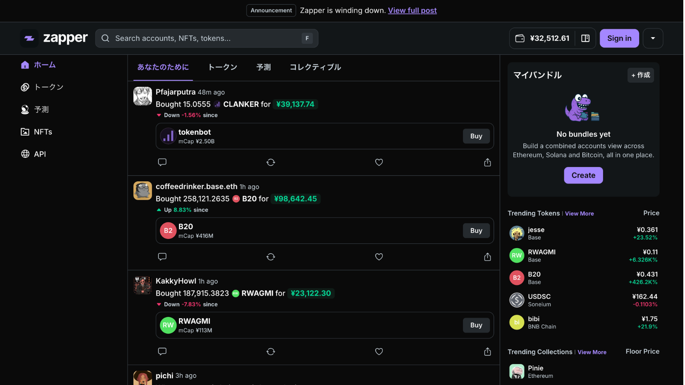The height and width of the screenshot is (385, 685).
Task: Buy RWAGMI in KakkyHowl post
Action: (x=476, y=325)
